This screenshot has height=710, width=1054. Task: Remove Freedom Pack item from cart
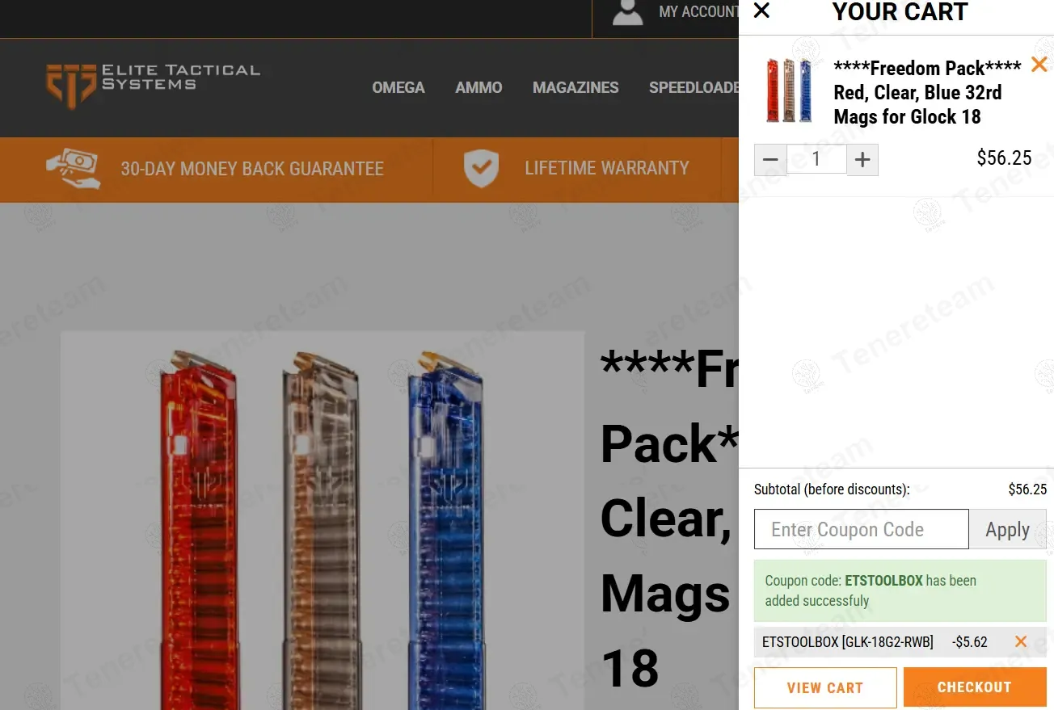point(1039,64)
